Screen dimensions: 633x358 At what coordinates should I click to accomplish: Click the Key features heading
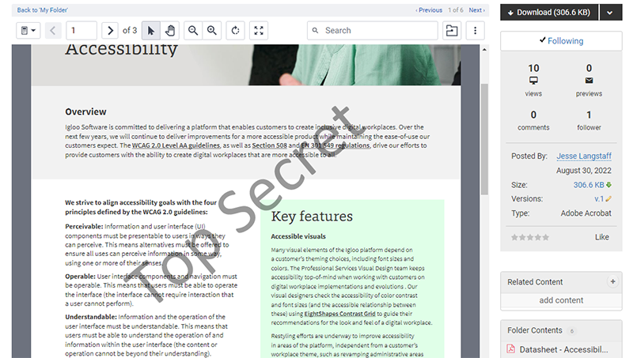[x=312, y=217]
